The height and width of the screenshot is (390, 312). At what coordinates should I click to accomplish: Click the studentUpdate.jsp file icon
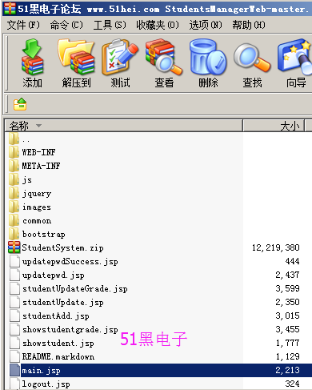(14, 302)
